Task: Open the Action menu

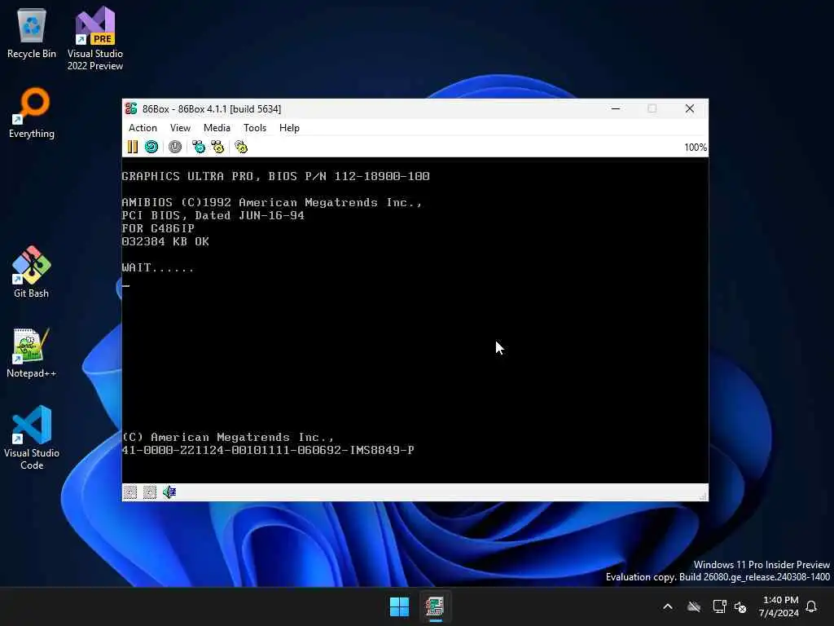Action: (143, 128)
